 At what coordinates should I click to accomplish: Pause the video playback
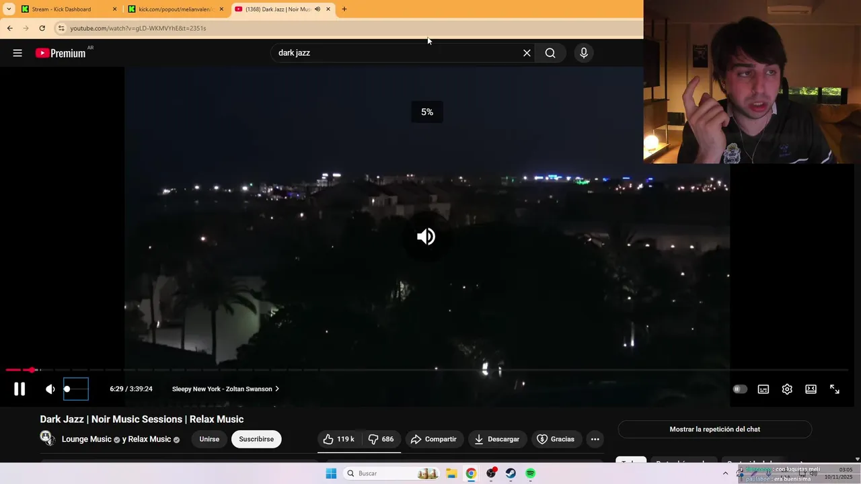click(x=20, y=389)
